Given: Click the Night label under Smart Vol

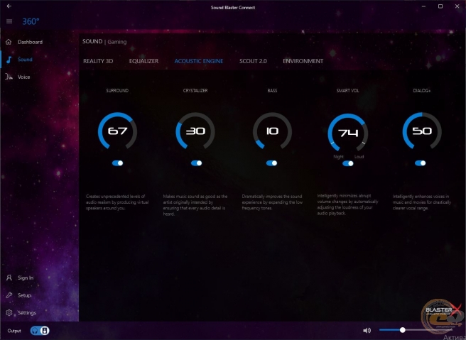Looking at the screenshot, I should [339, 156].
